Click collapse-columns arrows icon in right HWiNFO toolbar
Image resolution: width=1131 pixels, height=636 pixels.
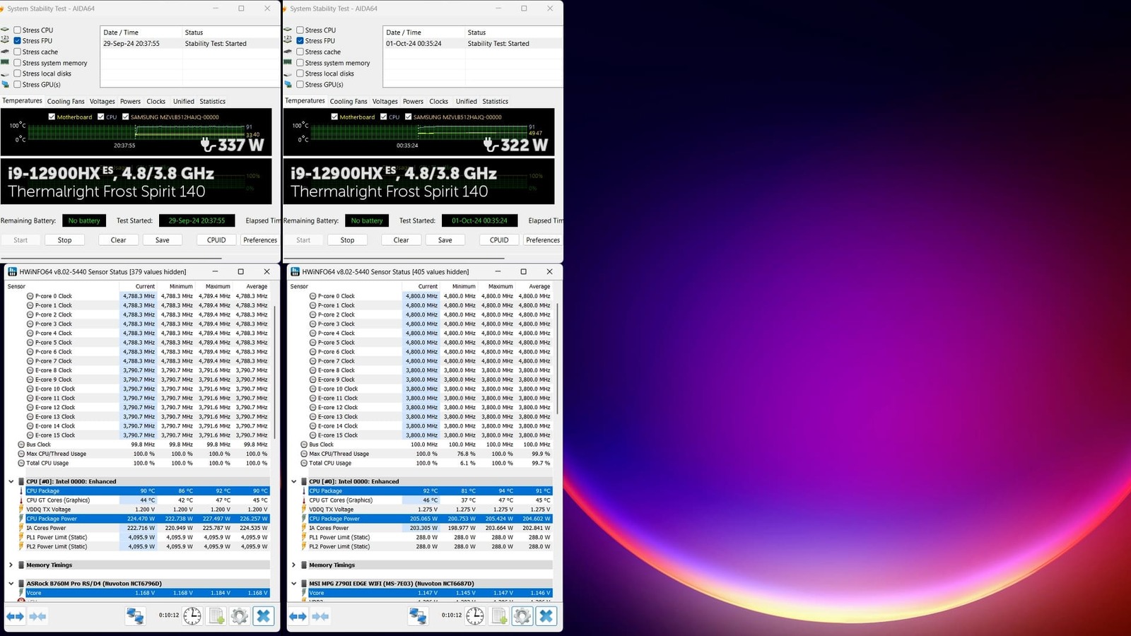(320, 616)
